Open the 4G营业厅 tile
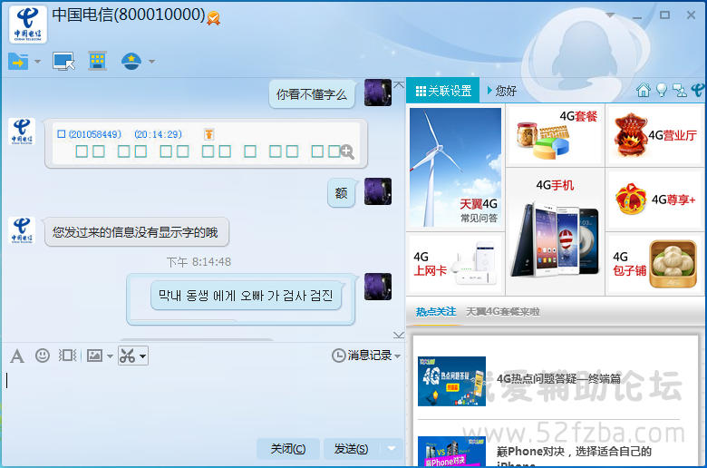The width and height of the screenshot is (707, 468). 655,135
